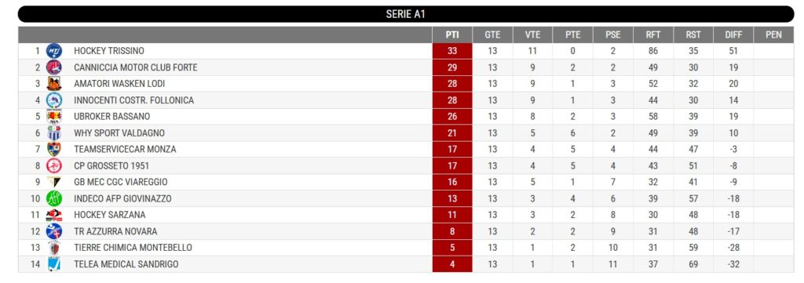
Task: Sort table by PTI column header
Action: (452, 34)
